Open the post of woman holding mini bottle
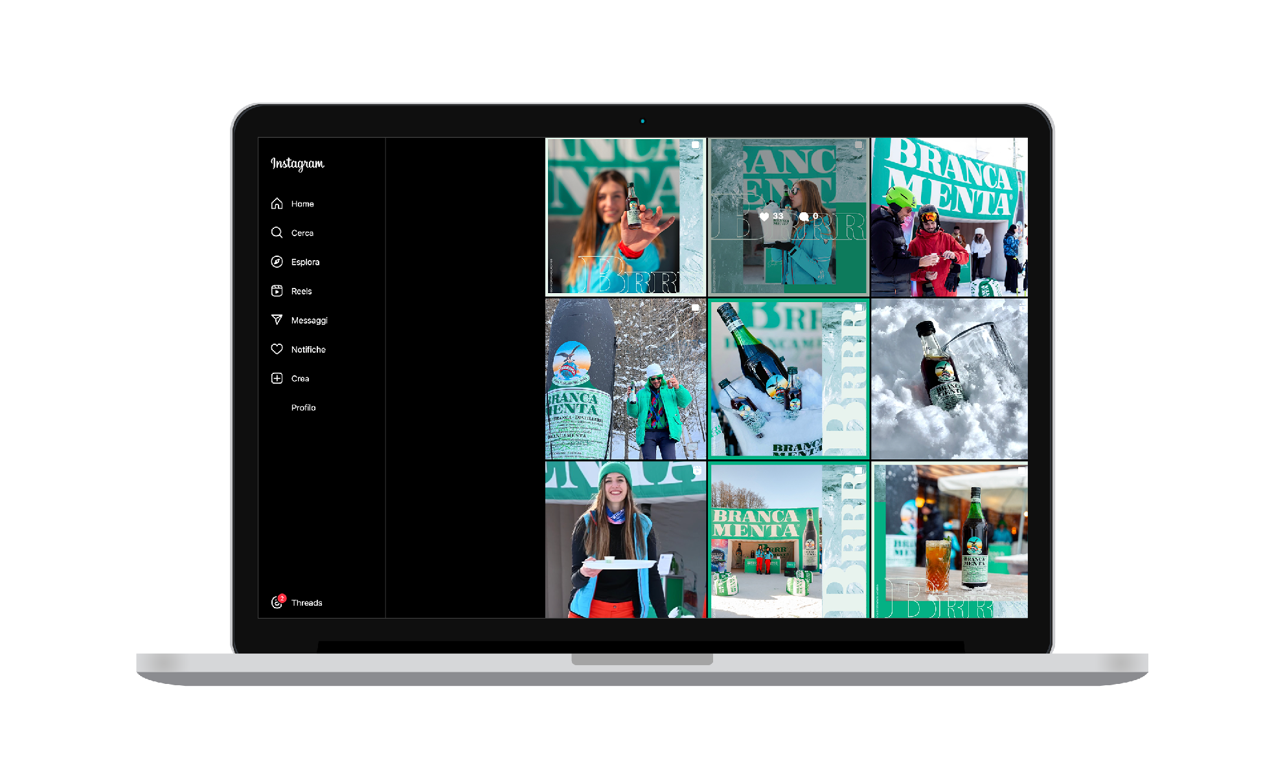 tap(626, 217)
